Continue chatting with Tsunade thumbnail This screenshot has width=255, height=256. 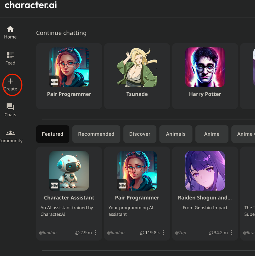coord(137,67)
